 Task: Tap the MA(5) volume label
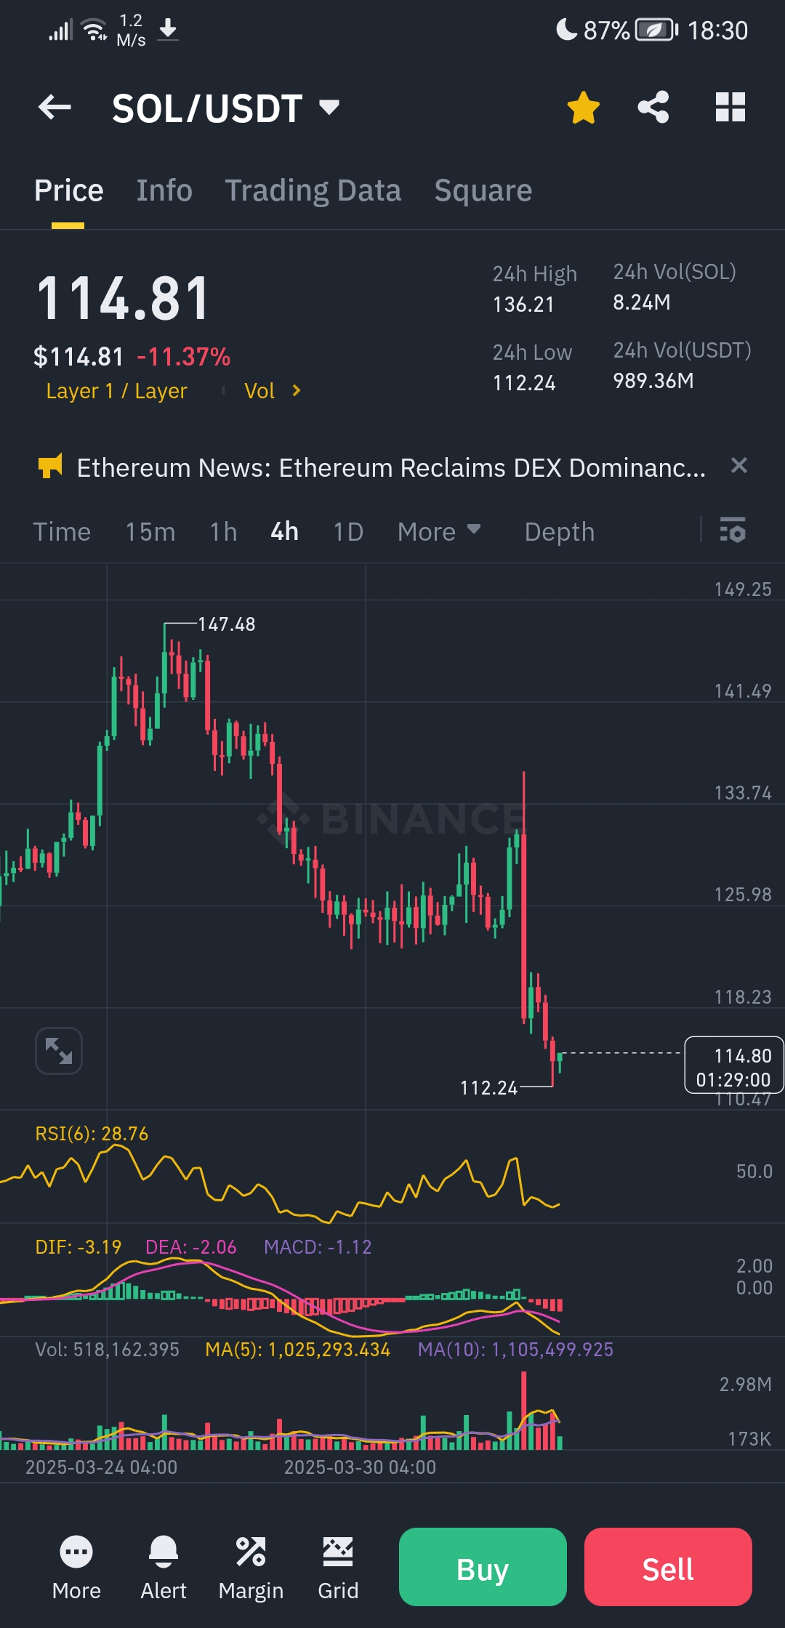coord(298,1350)
